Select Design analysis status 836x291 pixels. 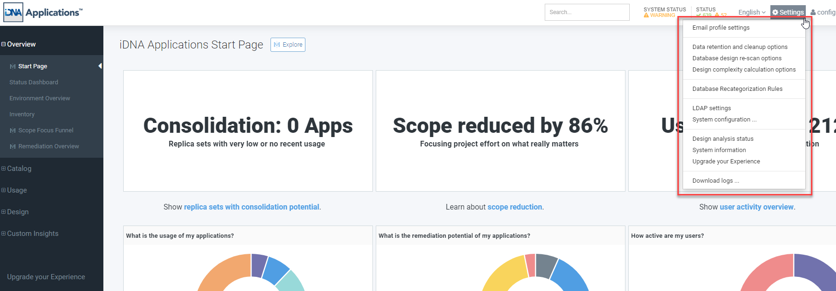coord(723,139)
